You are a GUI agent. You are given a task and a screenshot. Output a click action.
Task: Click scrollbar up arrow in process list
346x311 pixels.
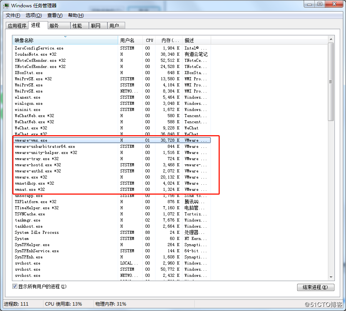tap(331, 39)
